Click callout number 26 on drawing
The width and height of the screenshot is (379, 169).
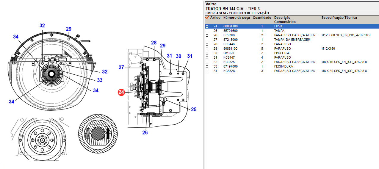(145, 132)
